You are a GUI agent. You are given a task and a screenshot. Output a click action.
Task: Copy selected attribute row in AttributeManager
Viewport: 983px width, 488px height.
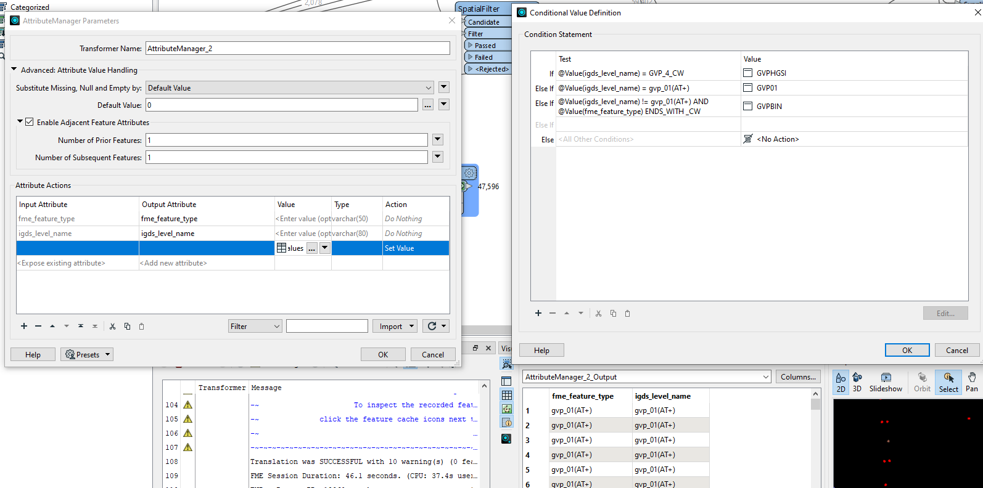[x=127, y=327]
